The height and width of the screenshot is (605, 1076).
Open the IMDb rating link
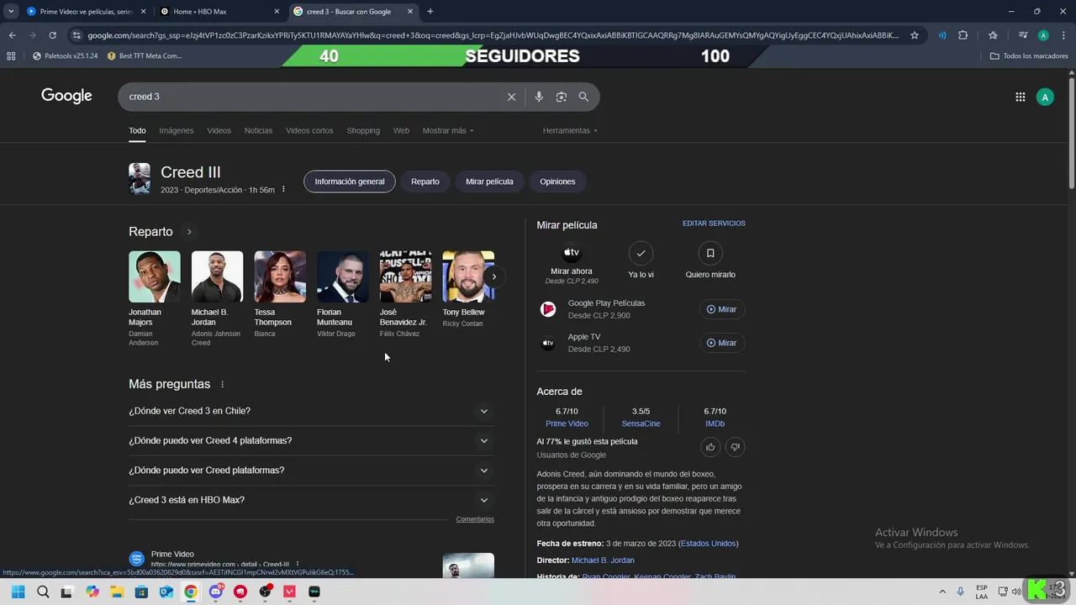tap(715, 423)
